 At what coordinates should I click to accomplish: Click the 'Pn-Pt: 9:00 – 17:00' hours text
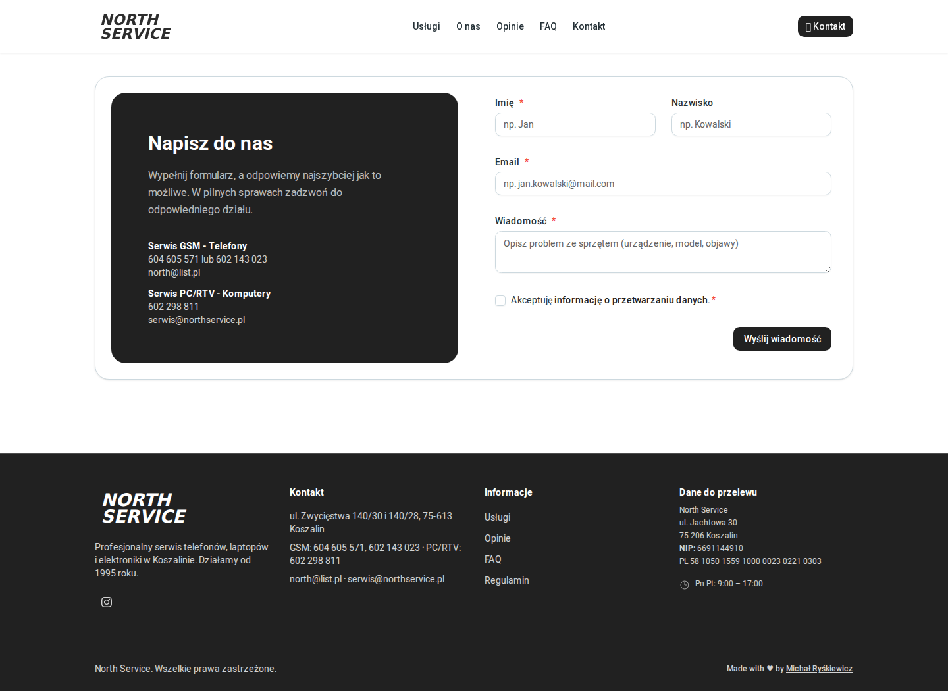pos(729,584)
